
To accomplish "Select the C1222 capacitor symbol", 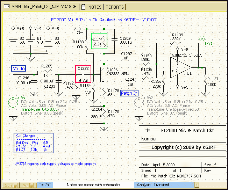I will pos(83,74).
